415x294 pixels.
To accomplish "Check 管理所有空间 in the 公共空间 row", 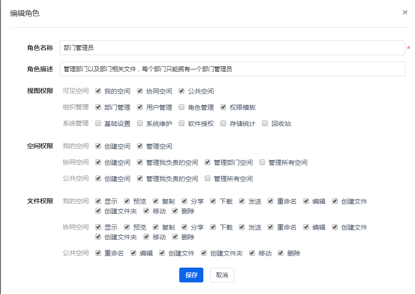I will tap(207, 179).
